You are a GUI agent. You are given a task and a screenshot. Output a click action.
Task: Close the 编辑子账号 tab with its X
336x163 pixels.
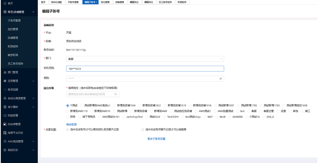pos(96,2)
